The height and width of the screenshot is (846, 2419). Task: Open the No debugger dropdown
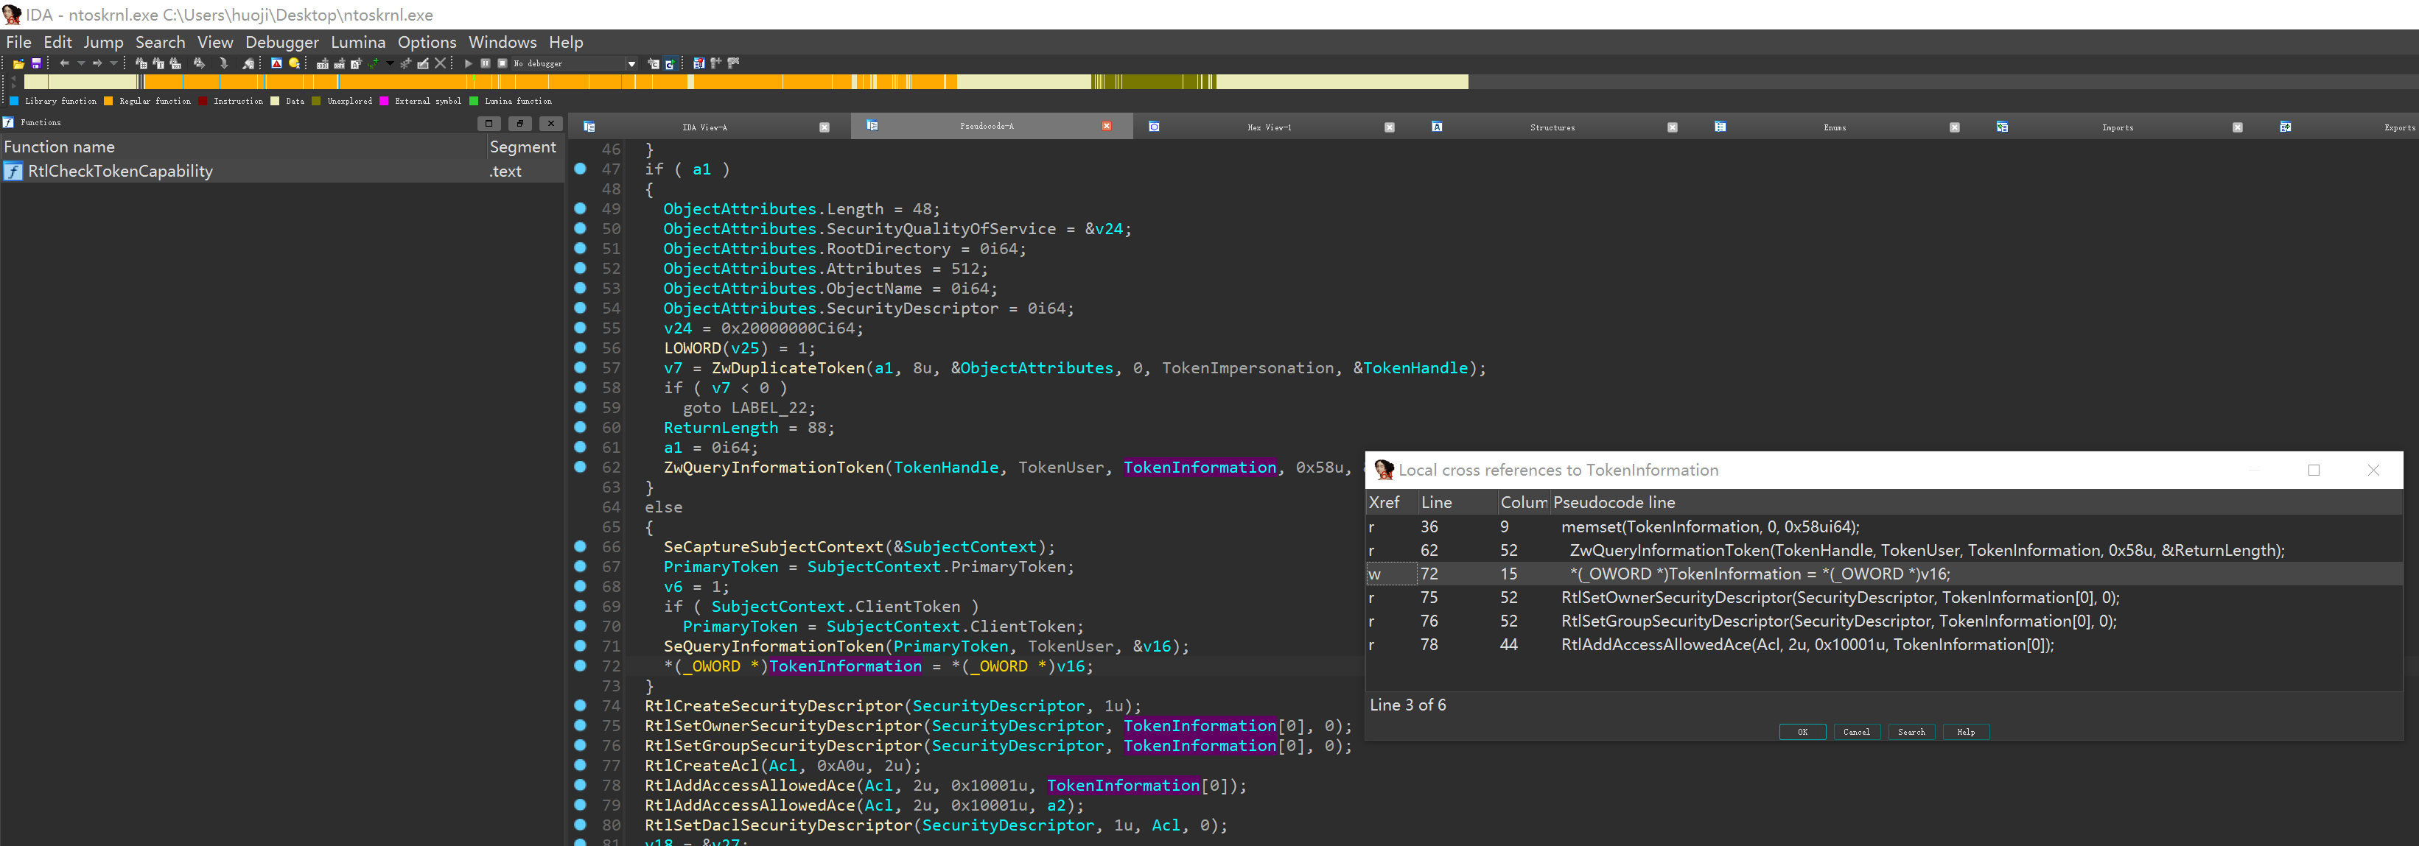631,64
